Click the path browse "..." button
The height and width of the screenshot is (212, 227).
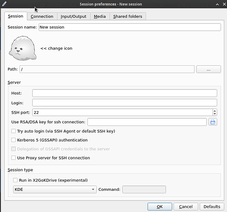[x=208, y=69]
